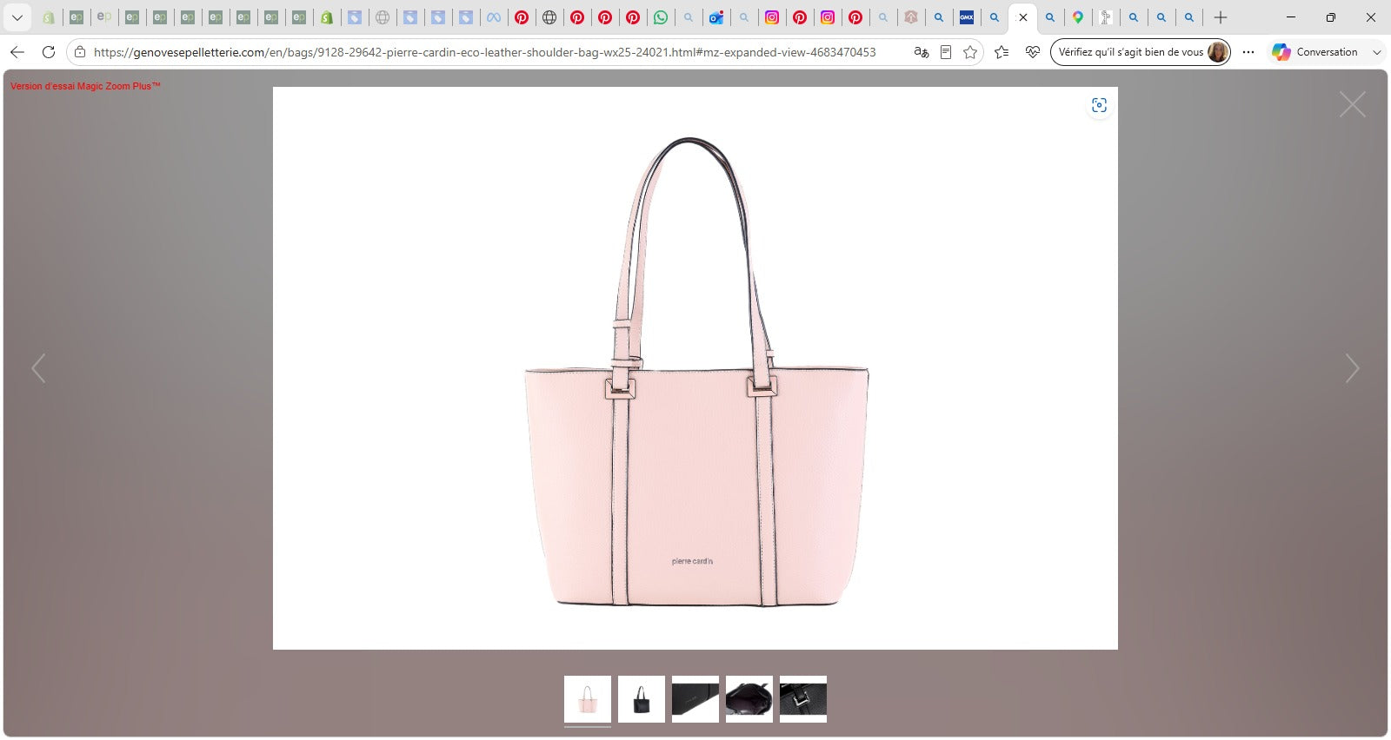Select the bag interior thumbnail
Viewport: 1391px width, 740px height.
pos(749,699)
